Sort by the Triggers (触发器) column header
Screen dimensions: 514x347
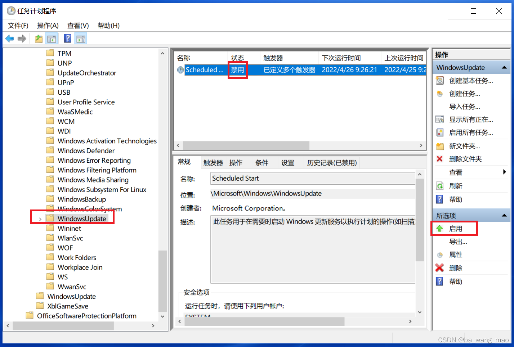(289, 58)
